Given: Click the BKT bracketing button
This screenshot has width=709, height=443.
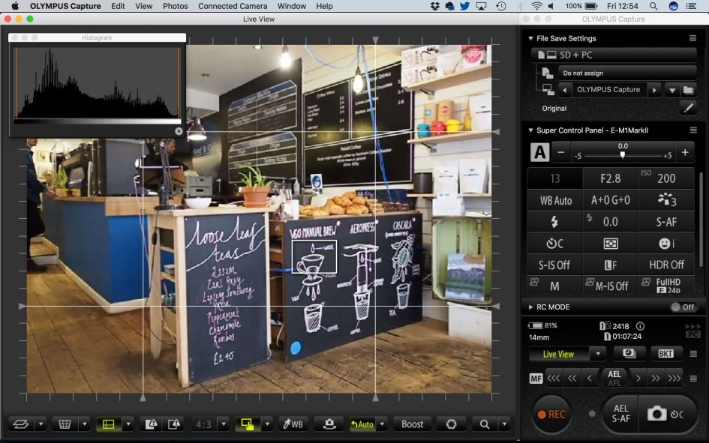Looking at the screenshot, I should tap(665, 354).
